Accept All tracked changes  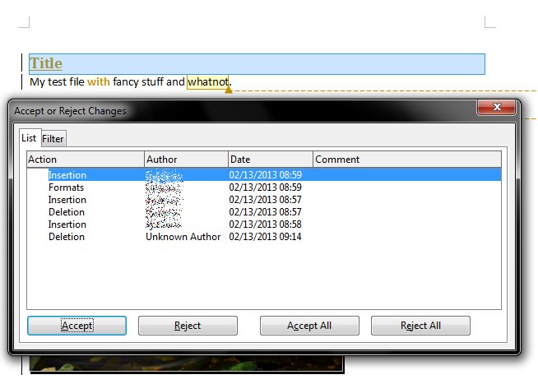tap(309, 326)
